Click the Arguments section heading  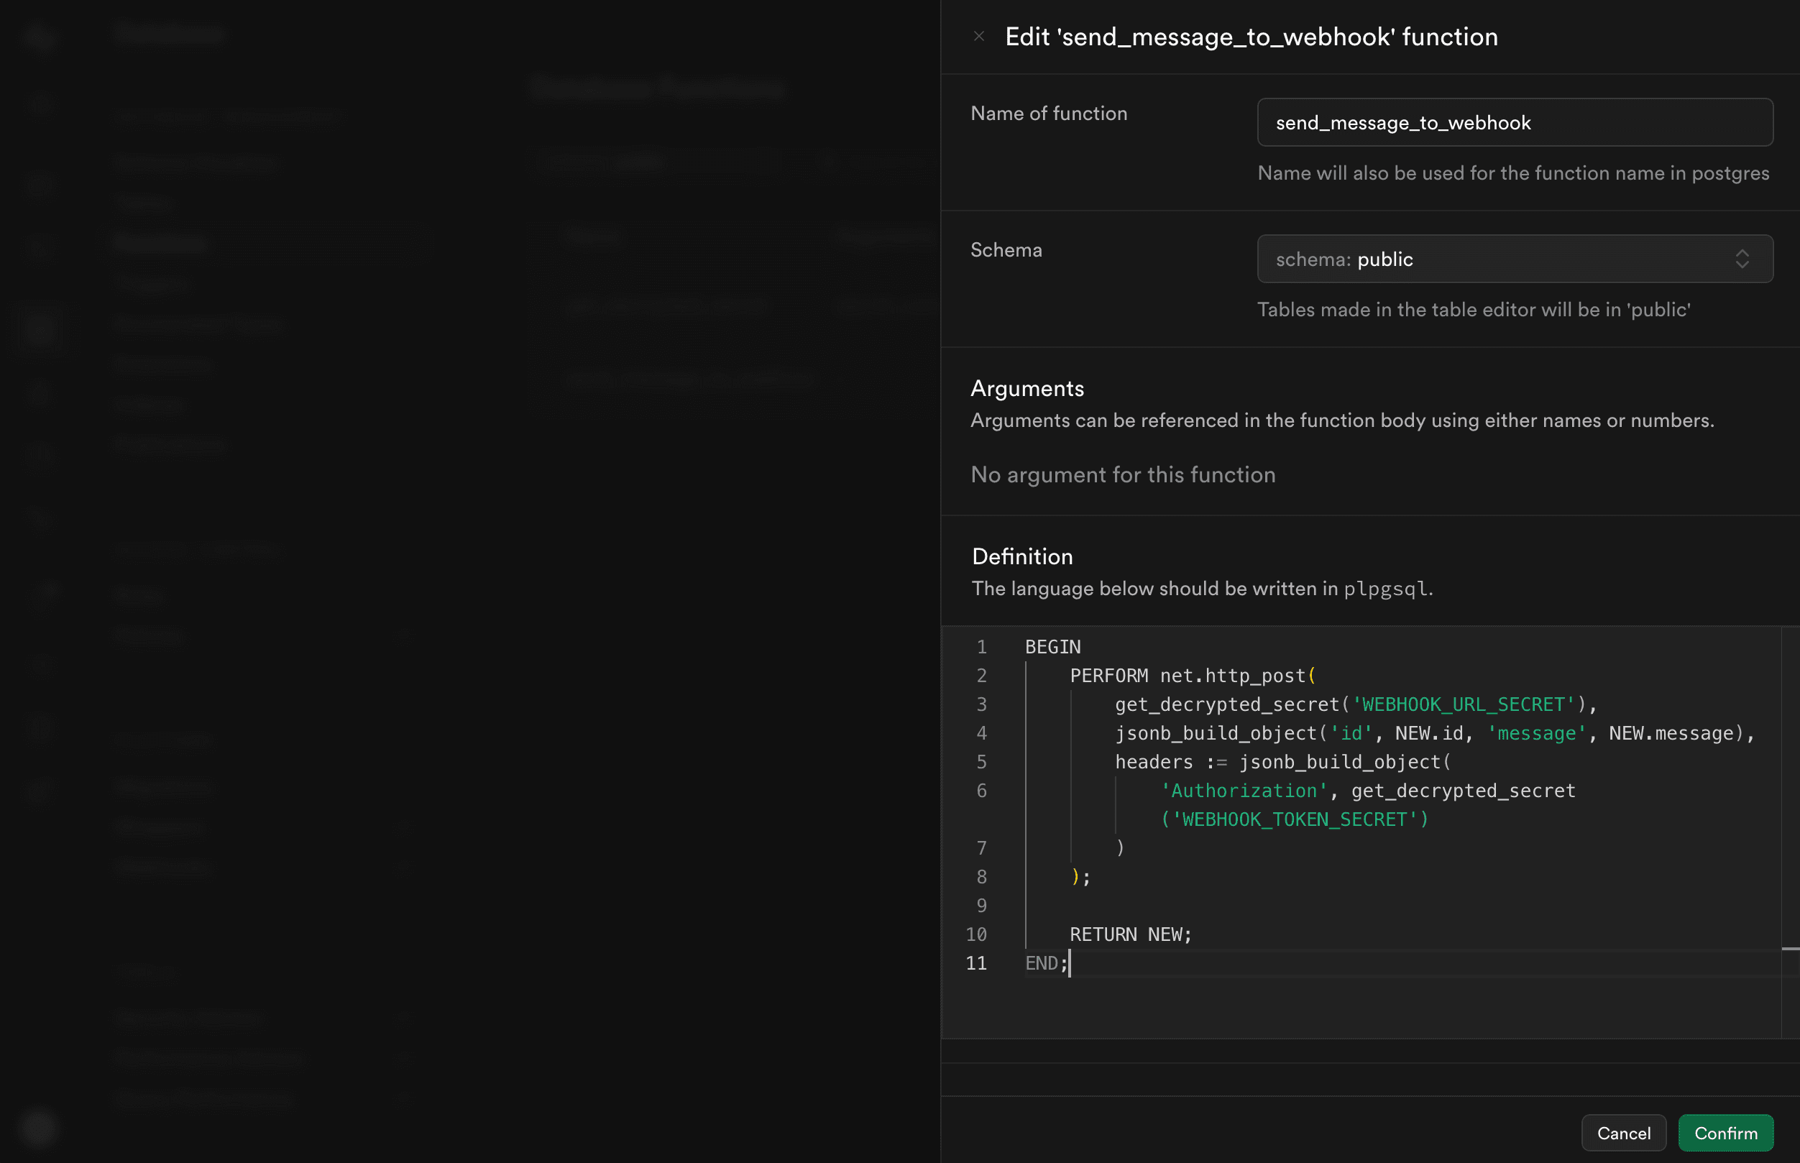(1027, 388)
